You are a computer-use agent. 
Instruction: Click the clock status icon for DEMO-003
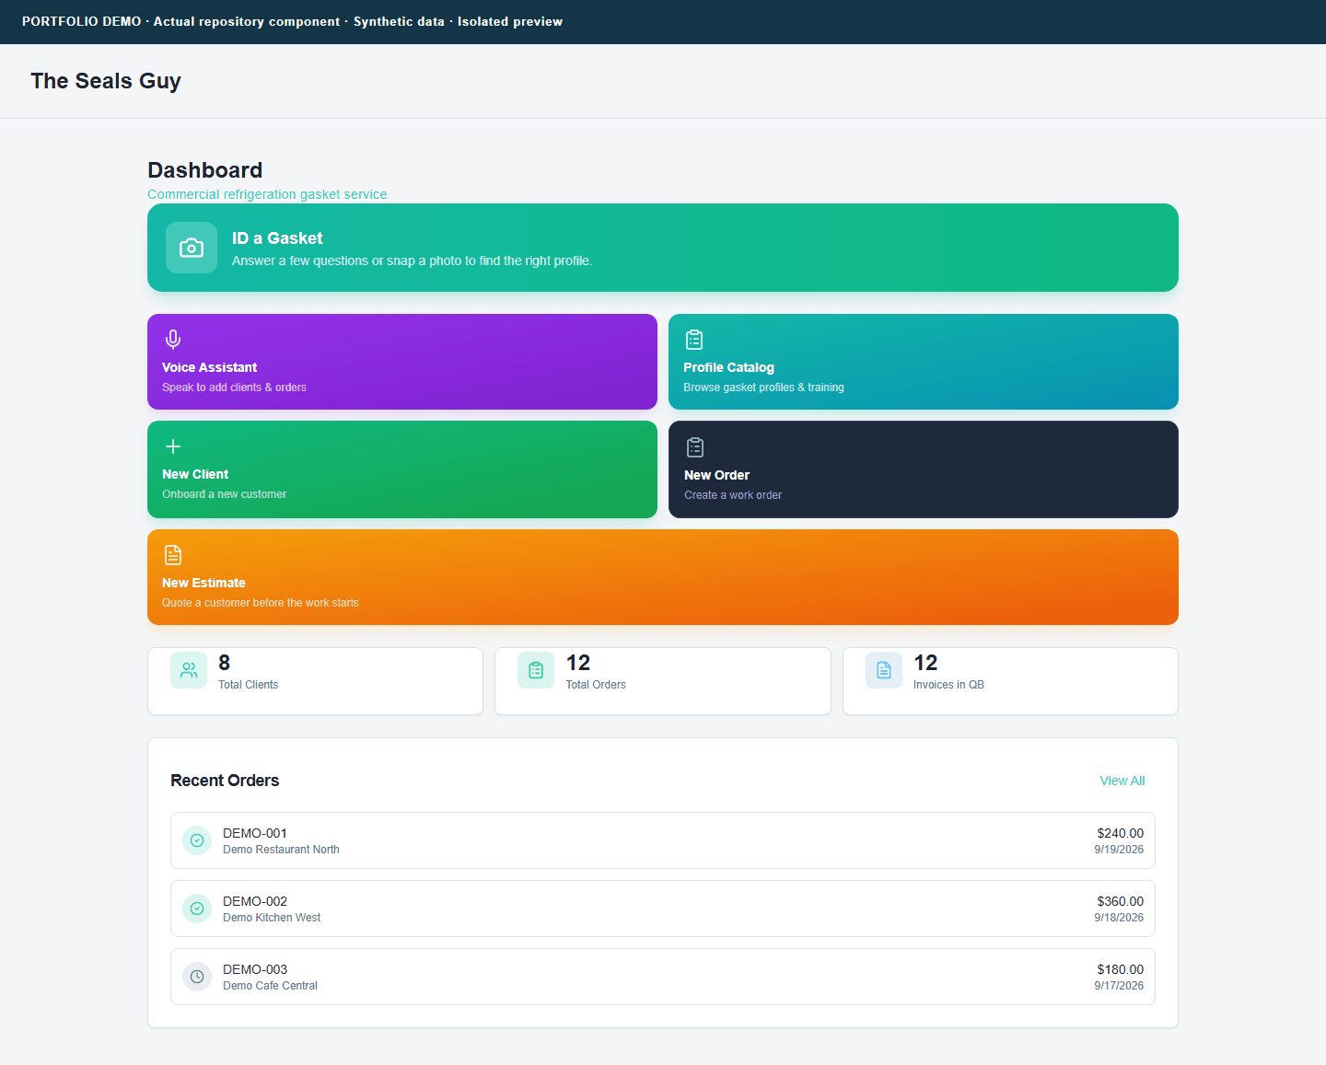pyautogui.click(x=197, y=977)
